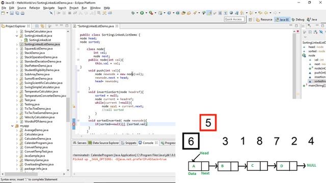Expand StackDemo.java in the tree
This screenshot has height=183, width=326.
(17, 53)
